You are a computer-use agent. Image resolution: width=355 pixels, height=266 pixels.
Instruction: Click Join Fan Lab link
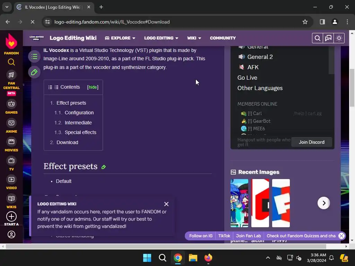click(x=248, y=236)
